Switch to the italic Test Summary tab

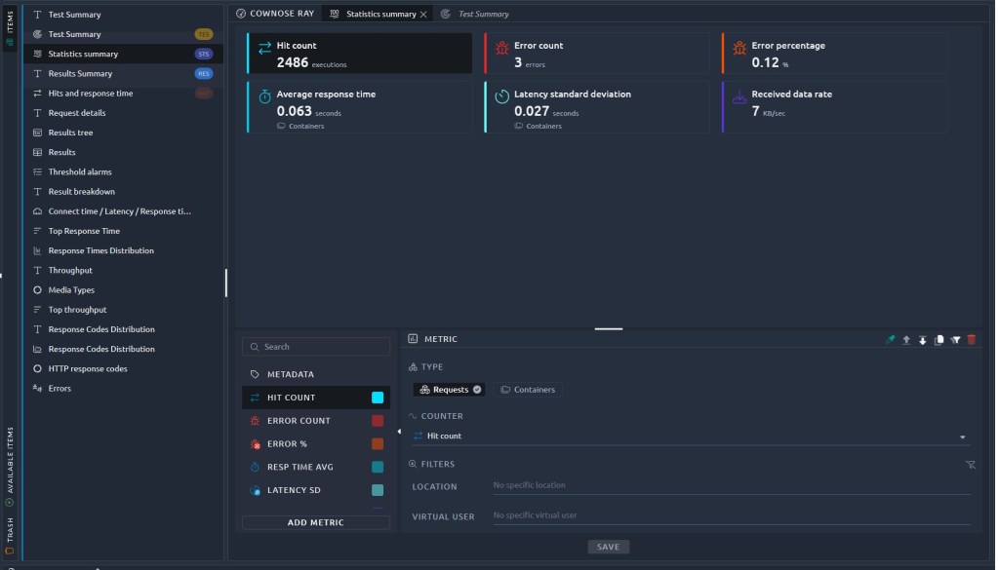[482, 15]
